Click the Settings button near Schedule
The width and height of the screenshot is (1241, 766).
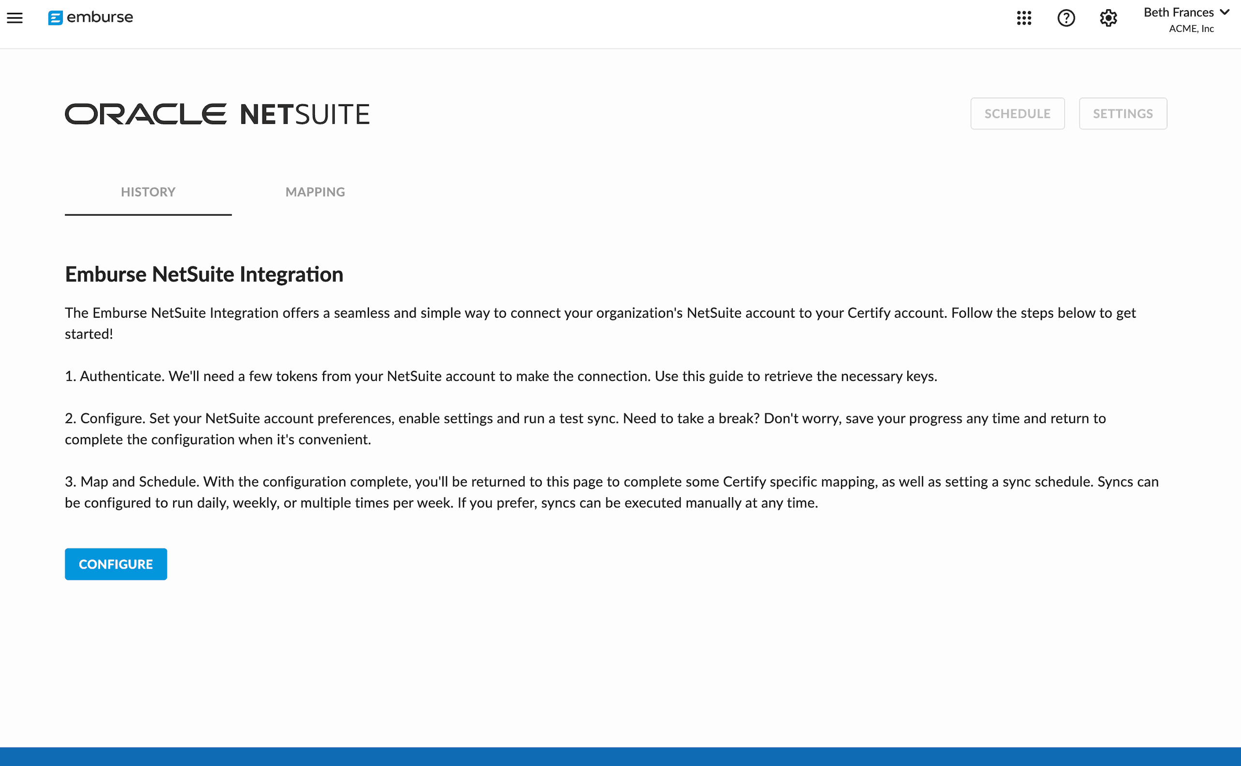1123,114
